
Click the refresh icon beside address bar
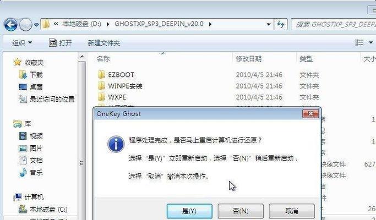point(280,24)
